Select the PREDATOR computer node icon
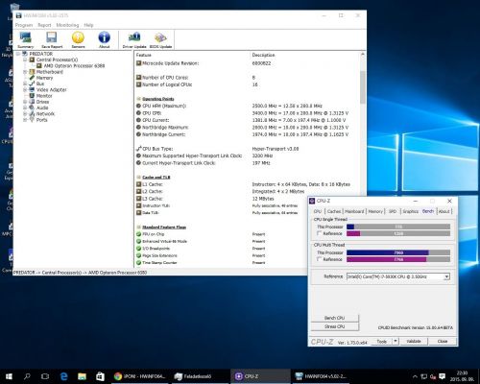480x384 pixels. pos(25,54)
